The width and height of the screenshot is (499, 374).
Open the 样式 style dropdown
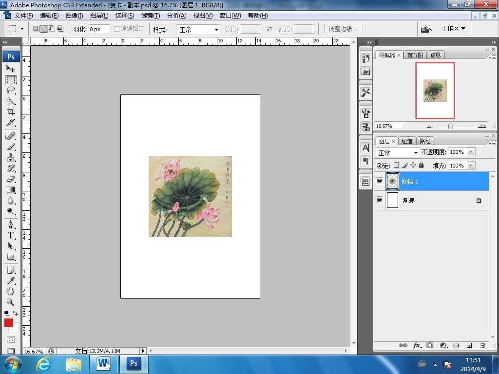pos(198,29)
